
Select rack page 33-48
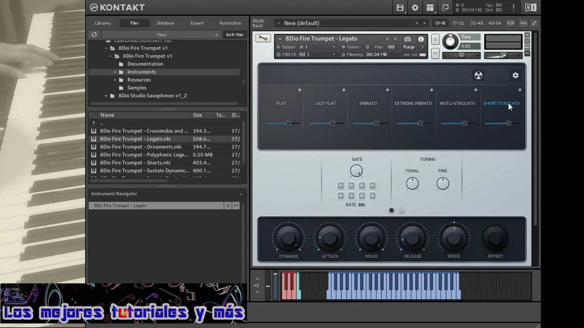tap(476, 23)
